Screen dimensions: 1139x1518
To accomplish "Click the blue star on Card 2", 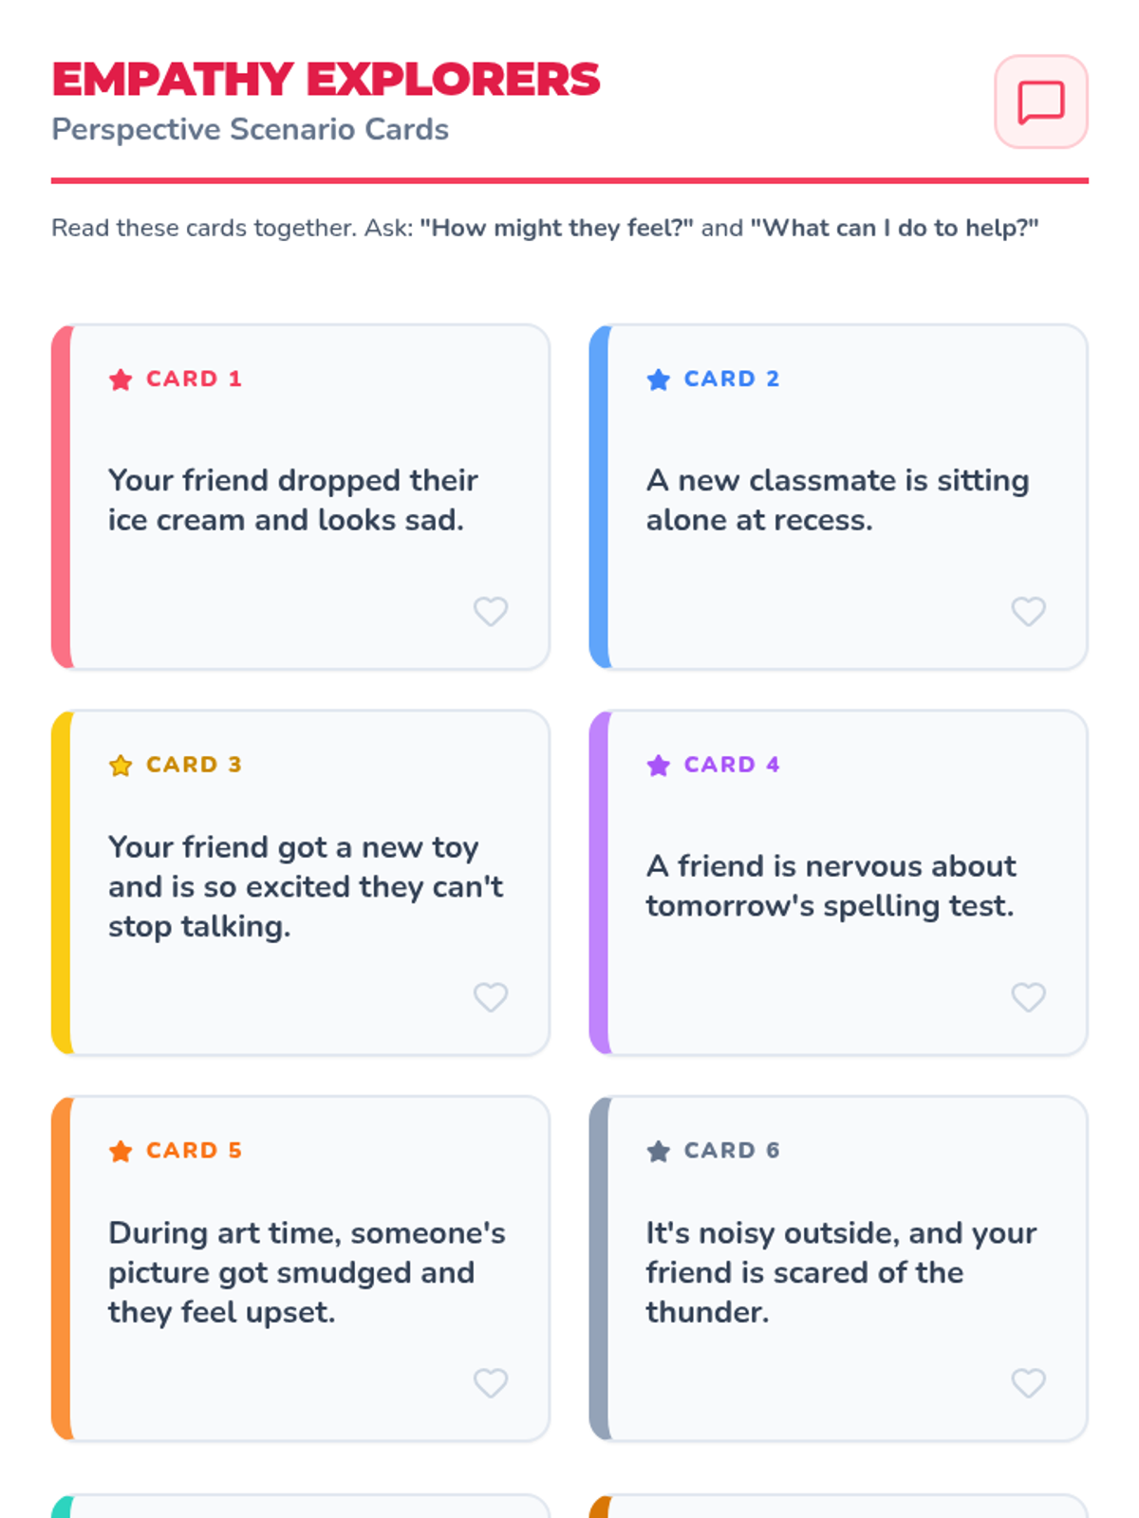I will click(658, 379).
